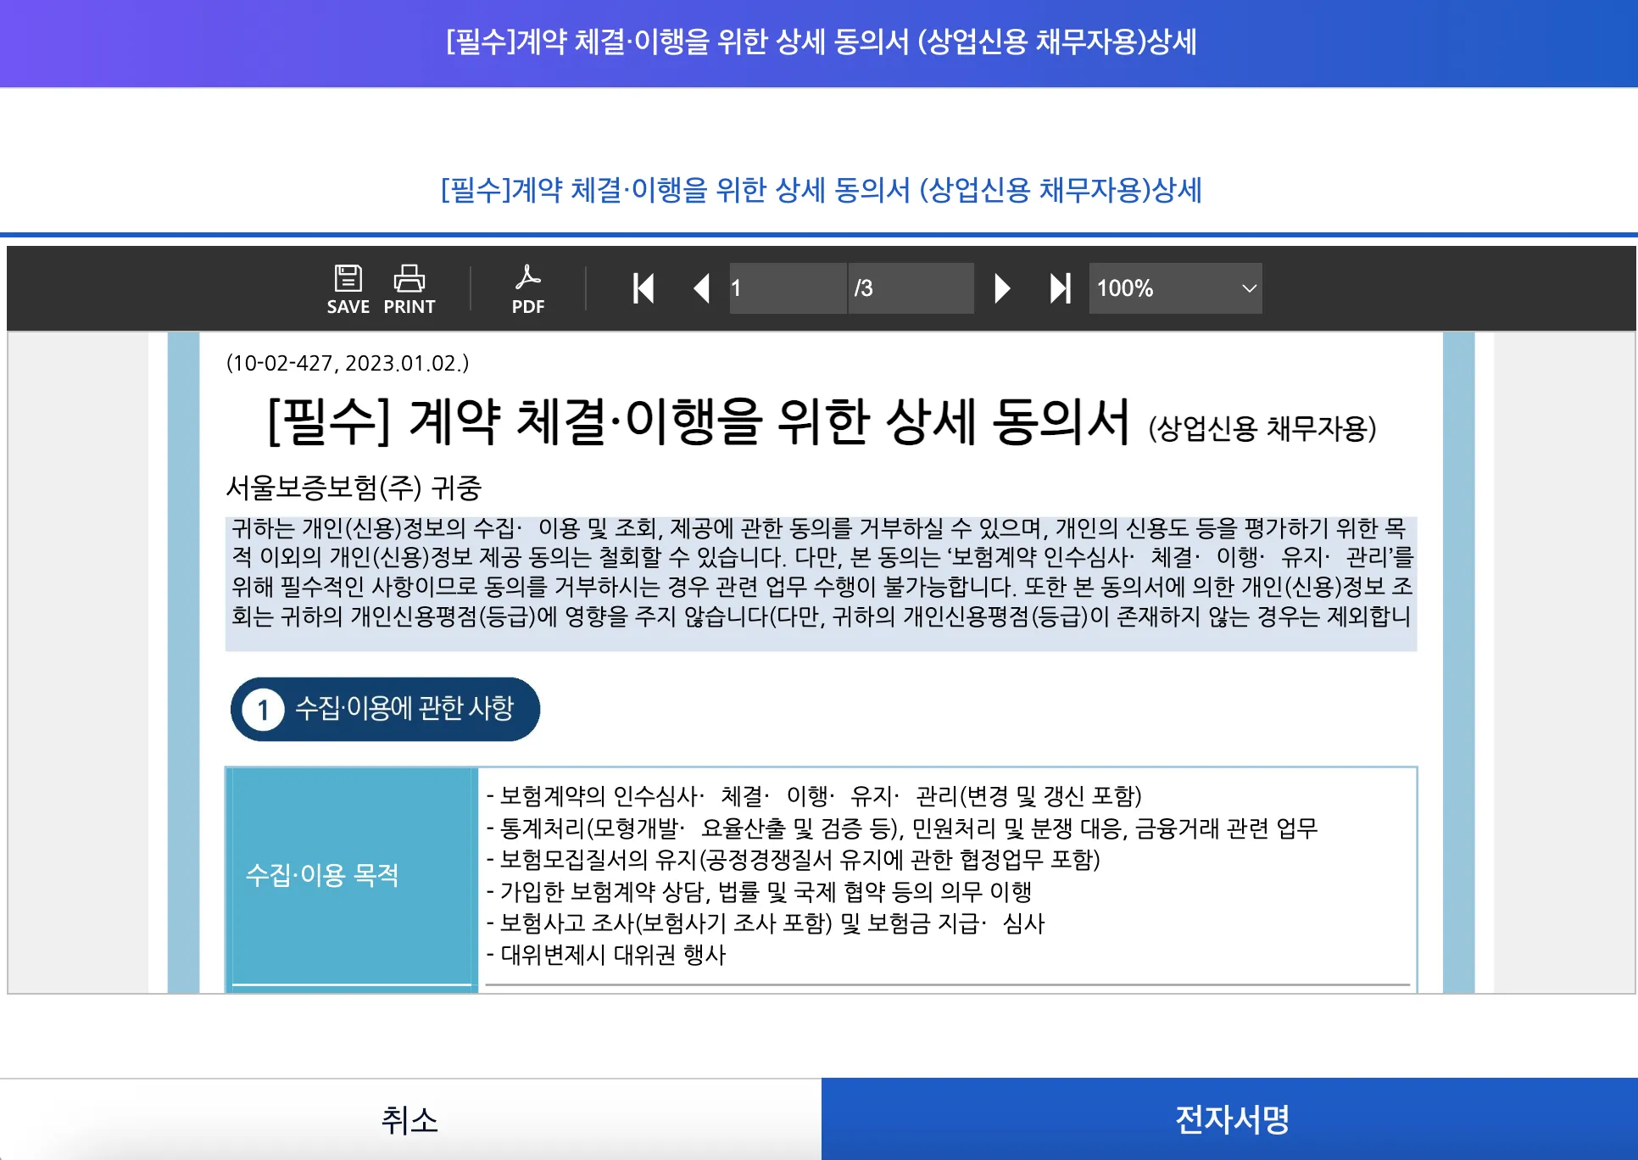This screenshot has height=1160, width=1638.
Task: Jump to last page of document
Action: [x=1060, y=288]
